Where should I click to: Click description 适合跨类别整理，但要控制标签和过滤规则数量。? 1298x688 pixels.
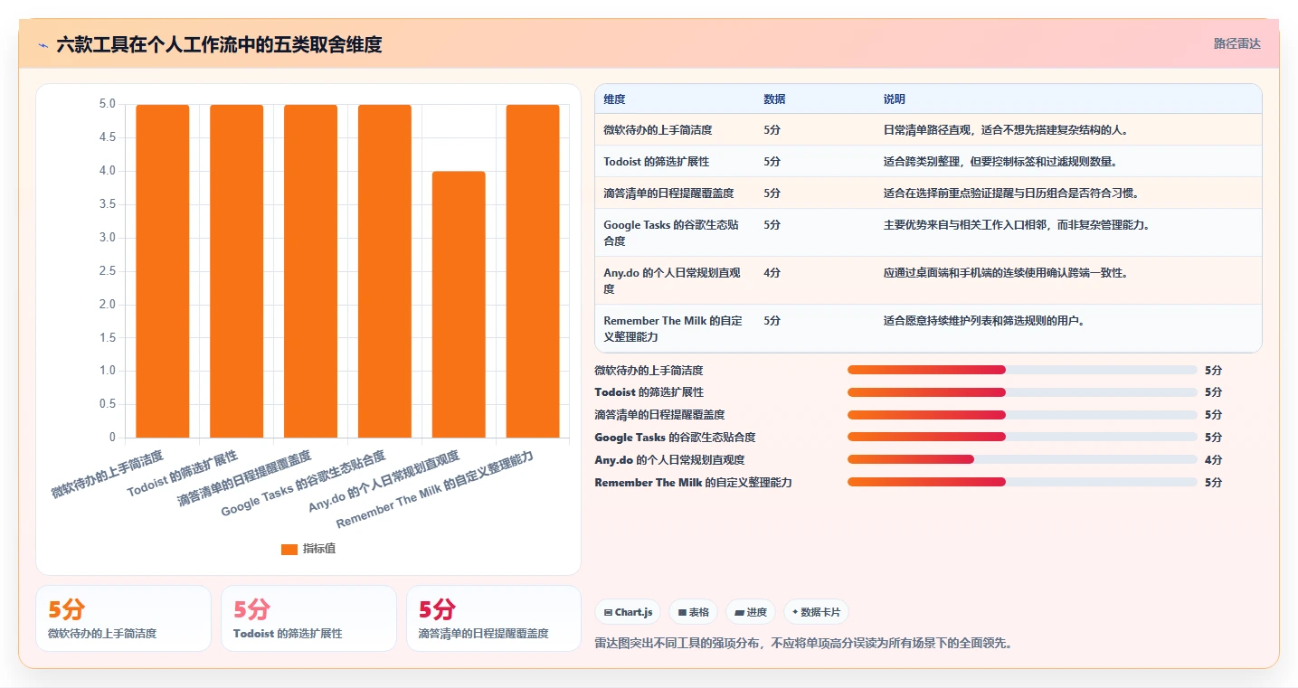coord(1000,162)
